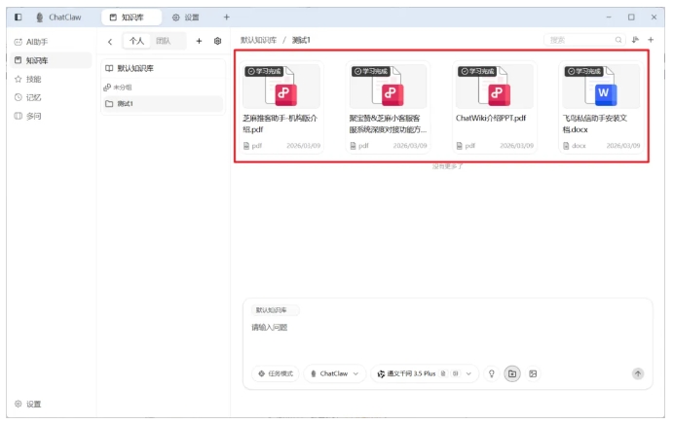Toggle the knowledge base folder icon

(512, 373)
